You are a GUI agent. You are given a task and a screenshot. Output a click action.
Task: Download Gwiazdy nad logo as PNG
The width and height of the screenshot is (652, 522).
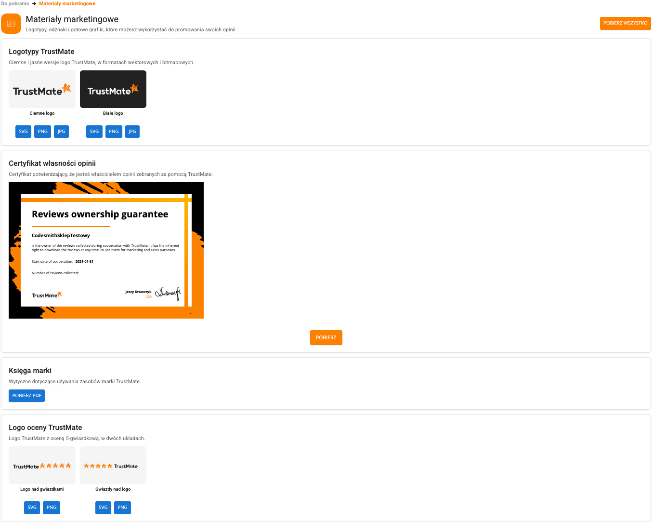click(x=123, y=508)
